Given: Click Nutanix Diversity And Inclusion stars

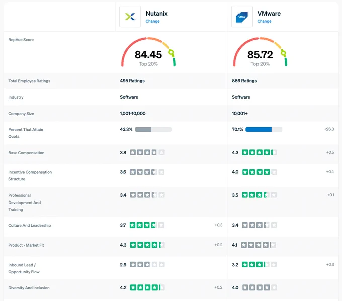Looking at the screenshot, I should 147,288.
